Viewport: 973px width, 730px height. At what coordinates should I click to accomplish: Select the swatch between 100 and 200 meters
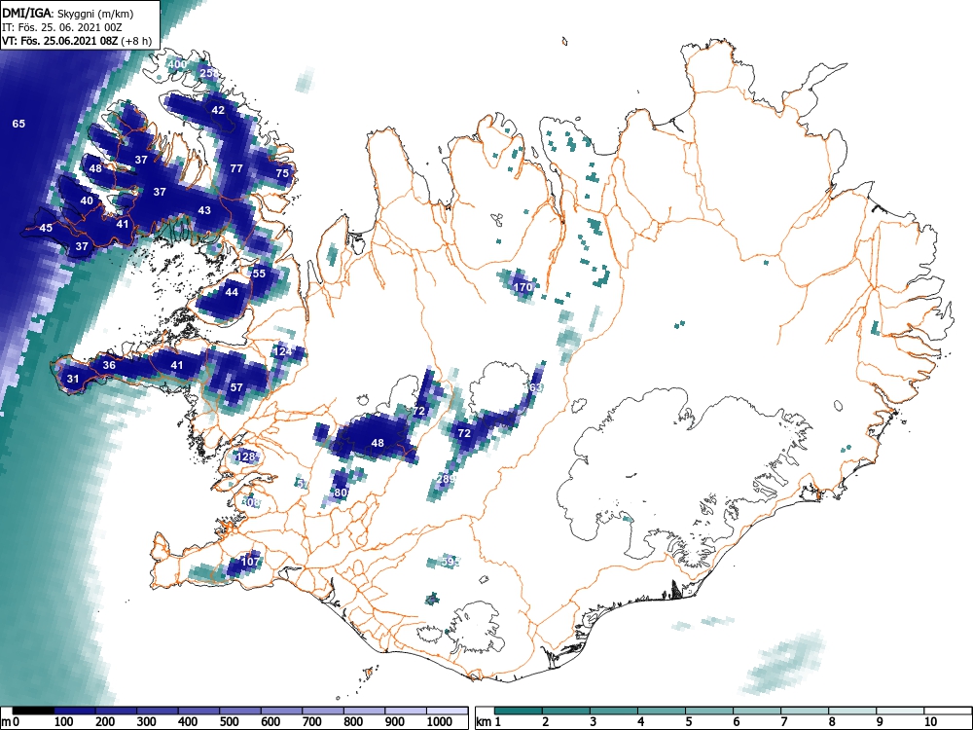pyautogui.click(x=75, y=711)
